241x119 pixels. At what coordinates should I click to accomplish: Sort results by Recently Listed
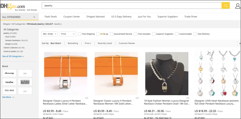click(105, 43)
